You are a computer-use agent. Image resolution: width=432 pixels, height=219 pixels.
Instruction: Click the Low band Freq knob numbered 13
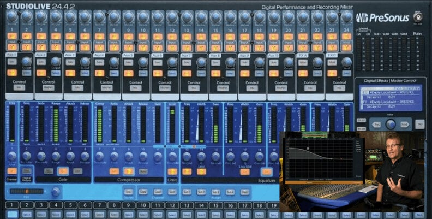tap(187, 156)
